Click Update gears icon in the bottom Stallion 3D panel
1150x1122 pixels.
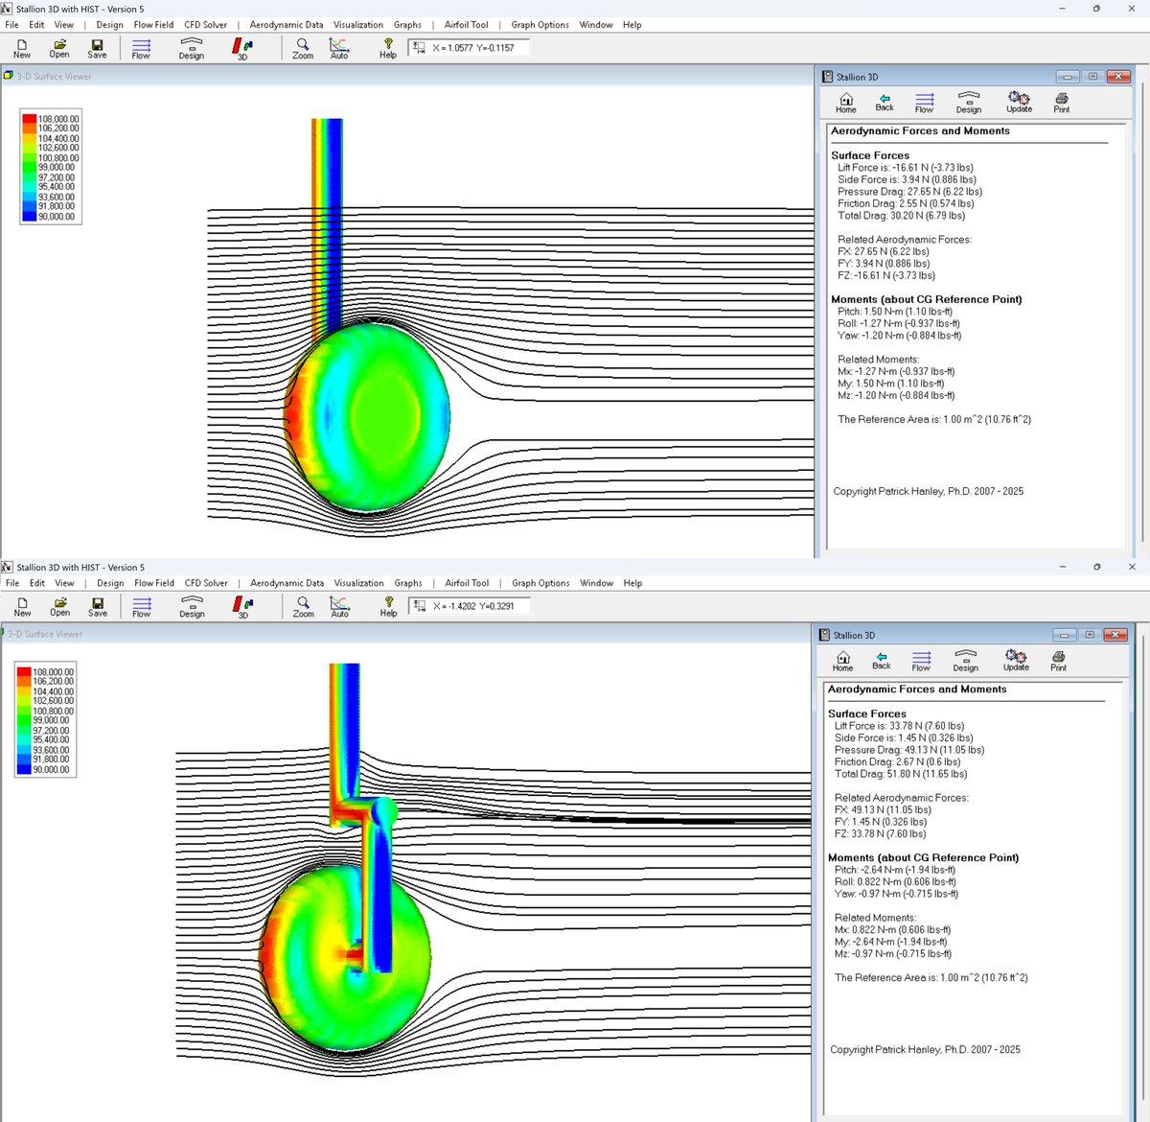(1016, 661)
